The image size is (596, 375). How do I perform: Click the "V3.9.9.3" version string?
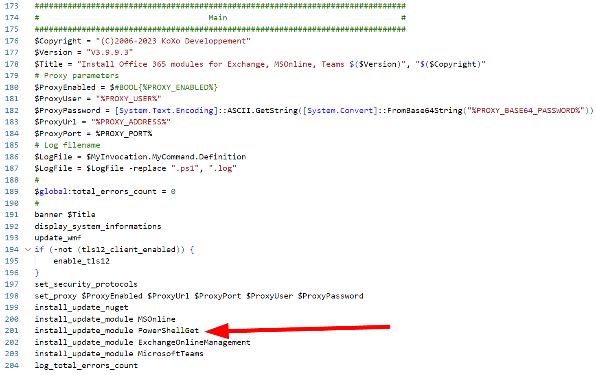(x=110, y=52)
